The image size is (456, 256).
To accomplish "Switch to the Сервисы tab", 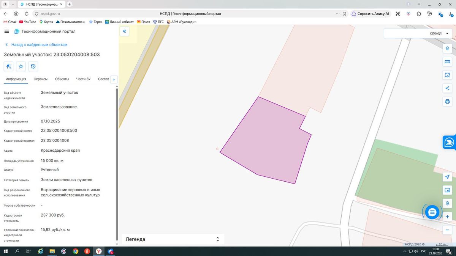I will tap(41, 79).
